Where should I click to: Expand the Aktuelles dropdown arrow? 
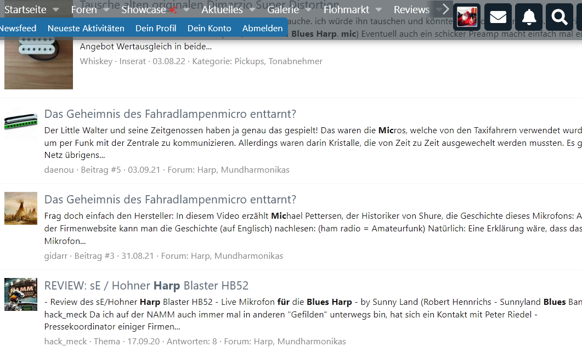pos(252,10)
